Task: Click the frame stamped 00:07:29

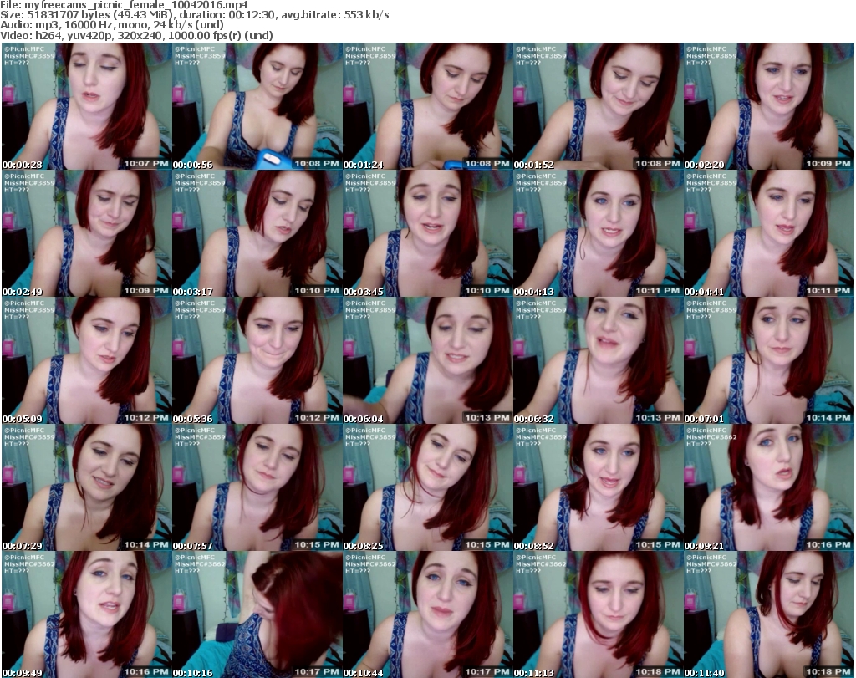Action: click(86, 487)
